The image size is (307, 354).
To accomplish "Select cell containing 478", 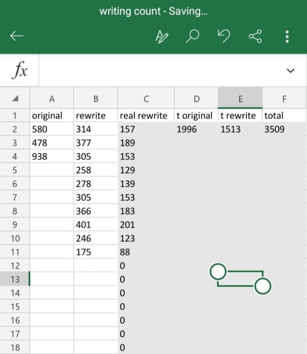I will click(x=52, y=143).
